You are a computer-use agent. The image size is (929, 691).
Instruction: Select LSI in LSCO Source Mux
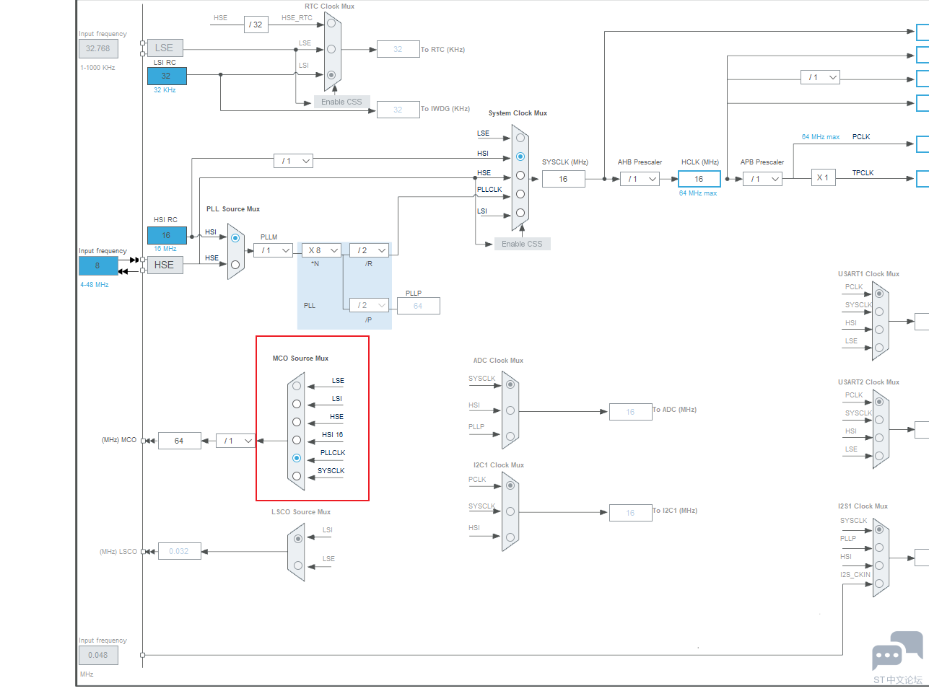tap(298, 539)
